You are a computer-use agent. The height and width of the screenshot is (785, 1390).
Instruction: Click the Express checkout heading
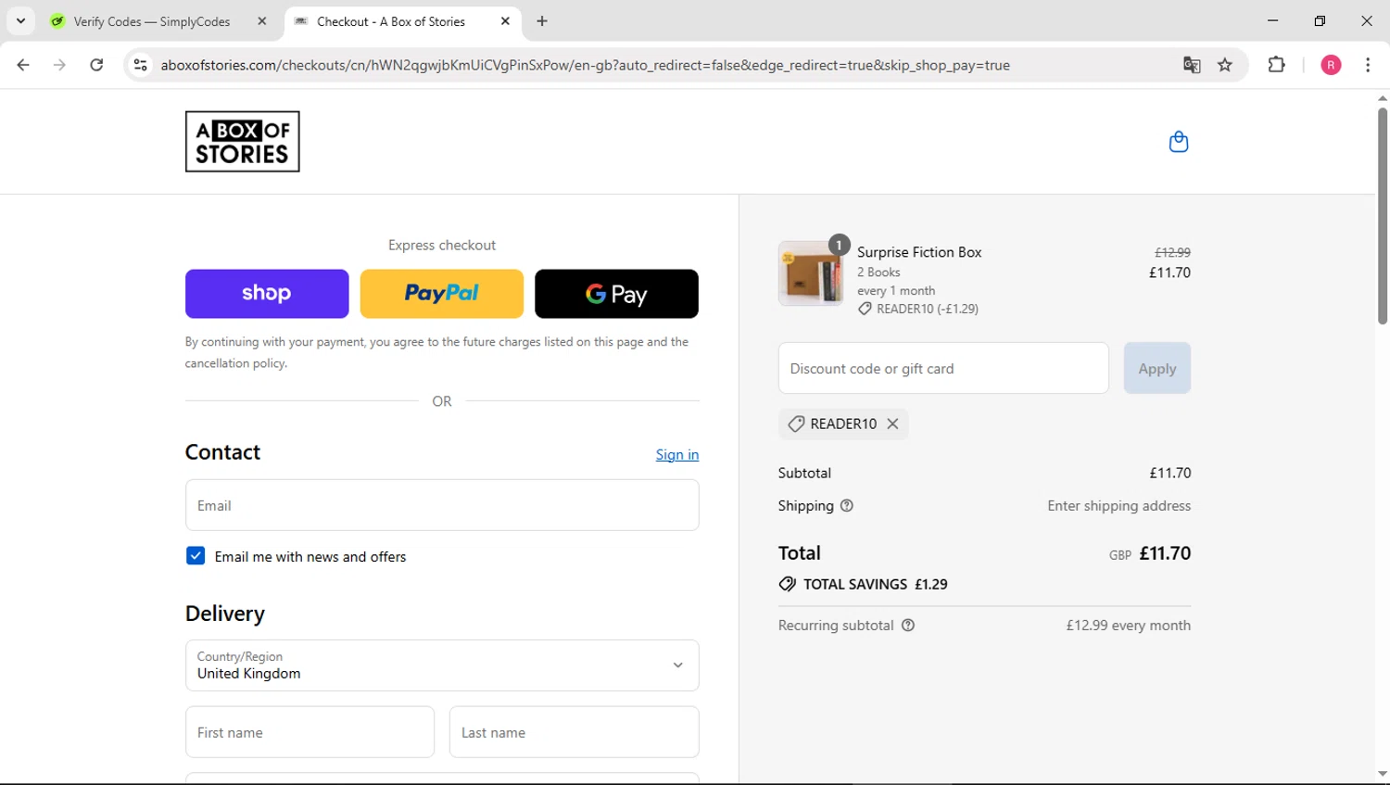(x=442, y=245)
